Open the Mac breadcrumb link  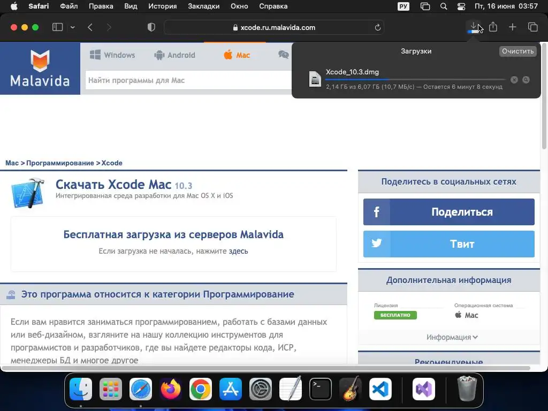12,163
